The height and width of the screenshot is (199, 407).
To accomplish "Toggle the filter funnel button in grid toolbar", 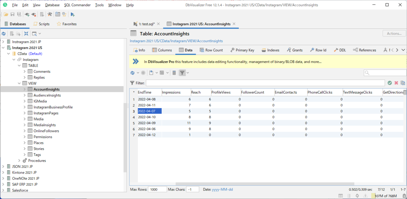I will tap(182, 73).
